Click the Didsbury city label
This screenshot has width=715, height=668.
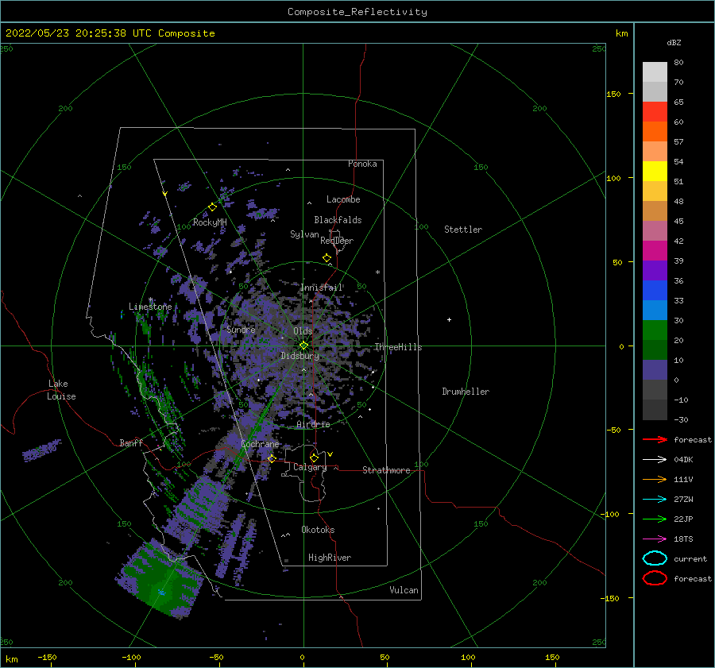tap(300, 356)
